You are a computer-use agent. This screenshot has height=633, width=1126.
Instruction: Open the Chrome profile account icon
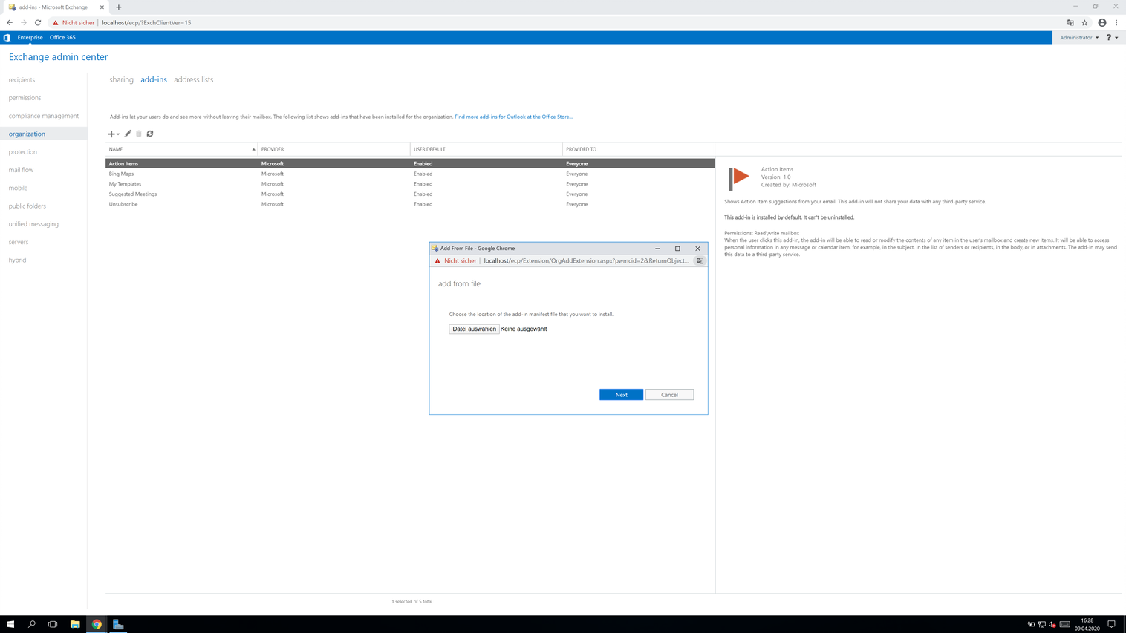point(1101,22)
